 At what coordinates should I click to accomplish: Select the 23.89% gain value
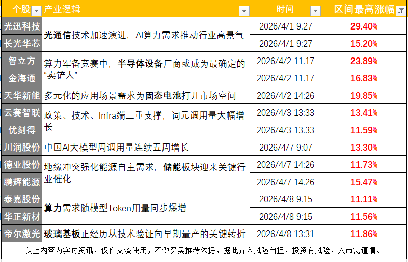click(x=364, y=61)
